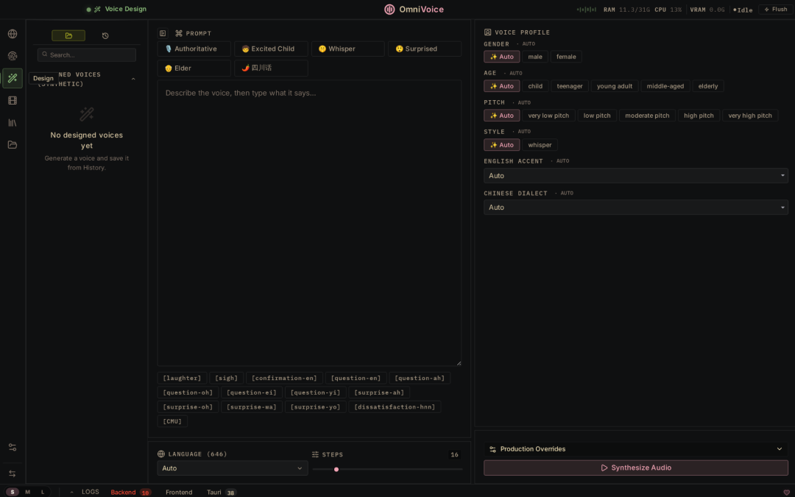Toggle the prompt panel layout icon
The image size is (795, 497).
point(163,33)
